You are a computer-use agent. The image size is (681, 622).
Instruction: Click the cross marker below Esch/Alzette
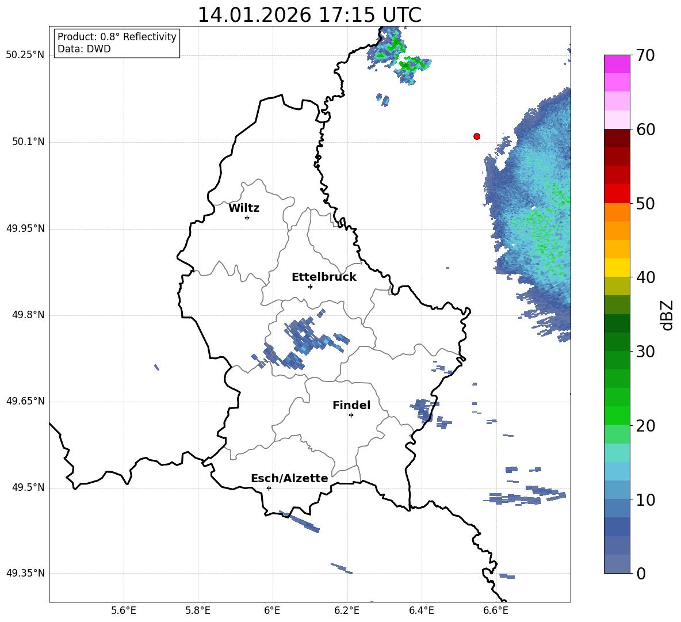point(269,488)
